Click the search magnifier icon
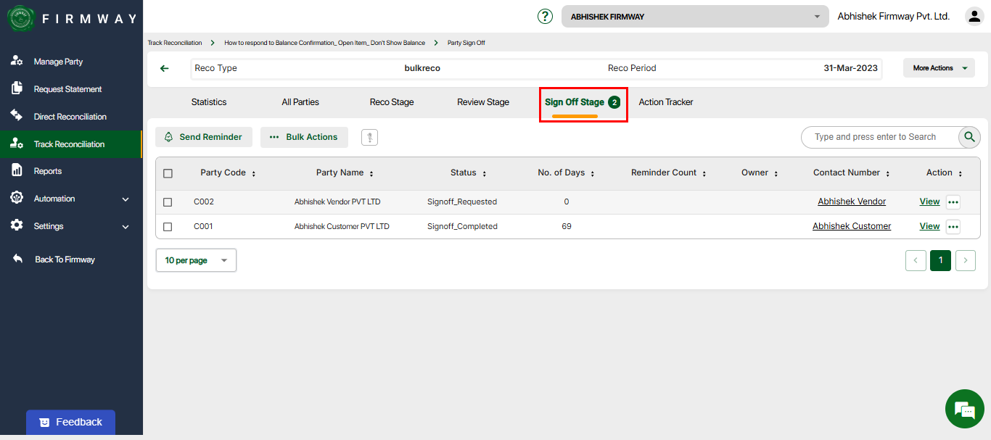The width and height of the screenshot is (991, 440). click(x=969, y=137)
